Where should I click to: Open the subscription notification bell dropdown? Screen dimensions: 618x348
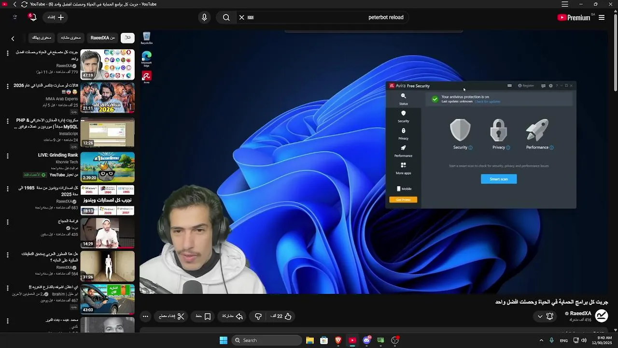(x=545, y=316)
